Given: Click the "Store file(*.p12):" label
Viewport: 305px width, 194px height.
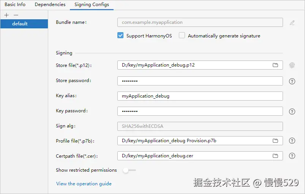Looking at the screenshot, I should pyautogui.click(x=74, y=65).
